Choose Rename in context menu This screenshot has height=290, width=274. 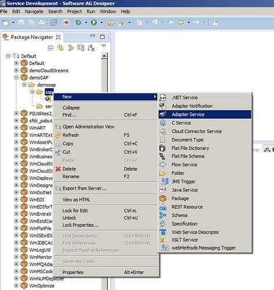tap(106, 176)
